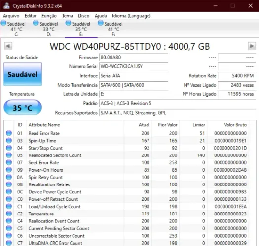Click status orb for Uncorrectable Sector Count
This screenshot has width=259, height=246.
[x=9, y=236]
